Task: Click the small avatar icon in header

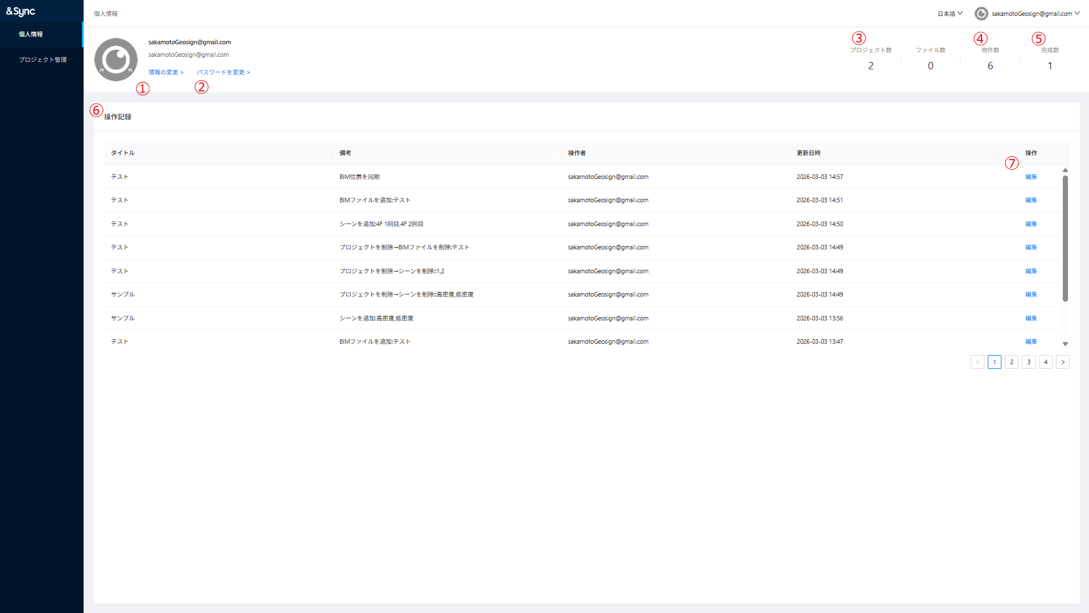Action: [981, 14]
